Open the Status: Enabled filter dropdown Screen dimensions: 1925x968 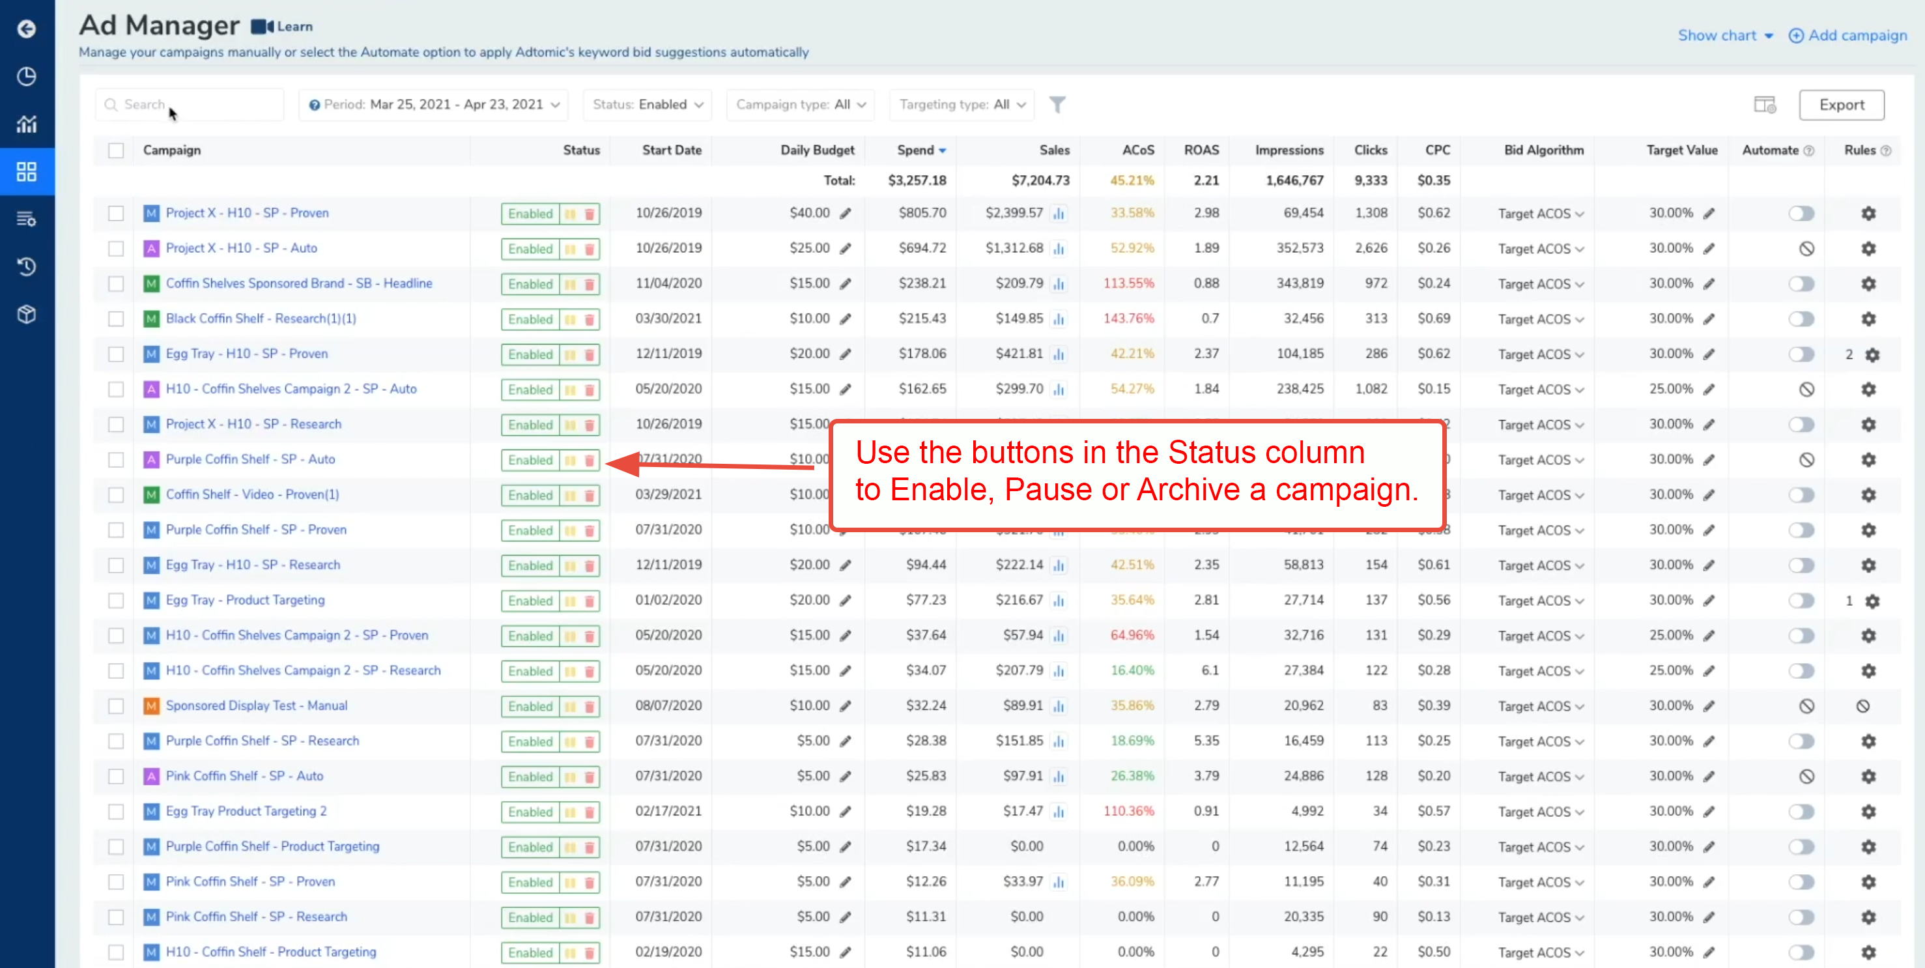pyautogui.click(x=647, y=105)
